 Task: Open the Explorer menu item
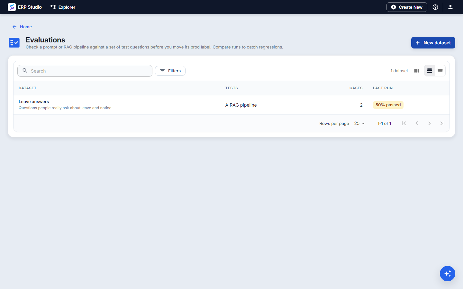point(63,7)
